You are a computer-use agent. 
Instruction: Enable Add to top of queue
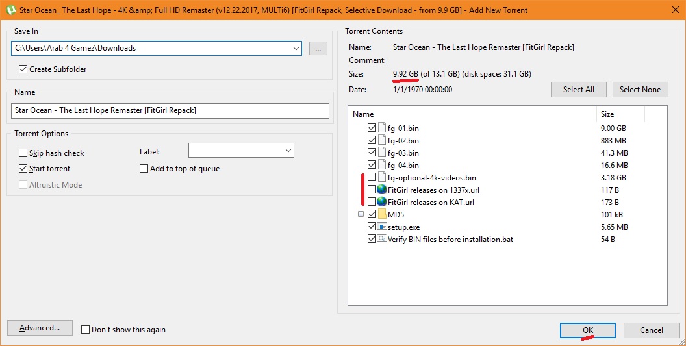(144, 168)
